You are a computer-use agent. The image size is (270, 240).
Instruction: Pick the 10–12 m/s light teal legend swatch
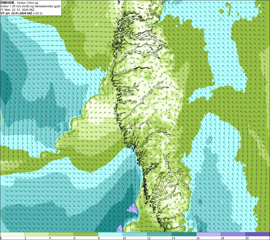pyautogui.click(x=135, y=234)
